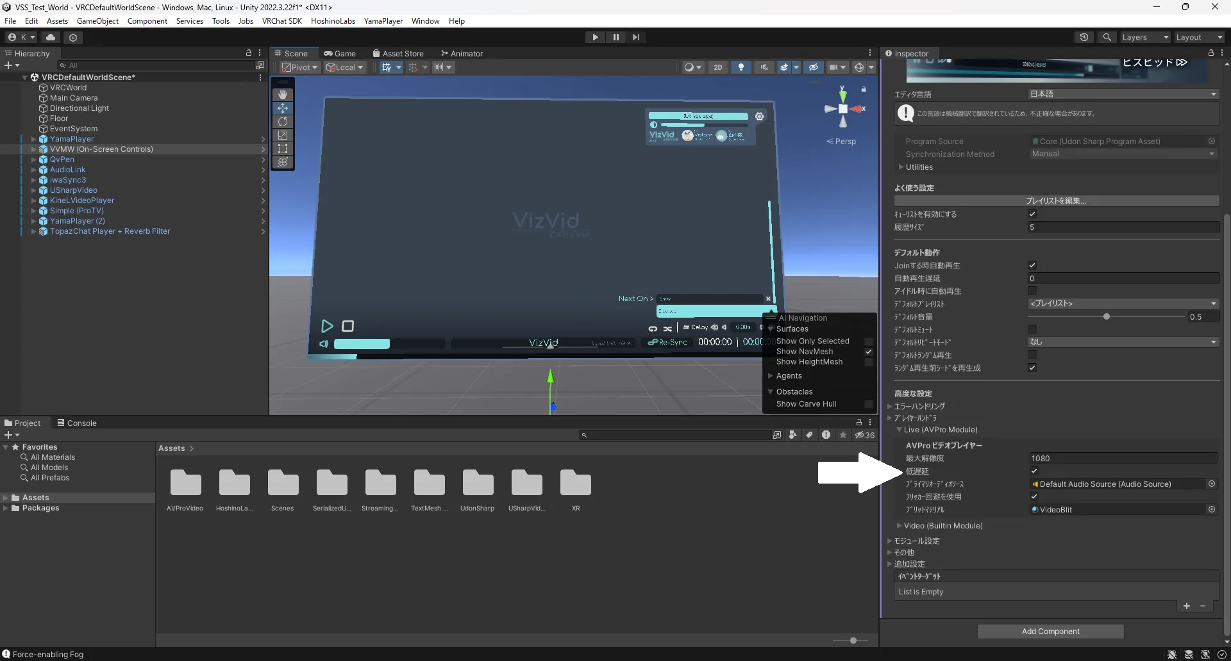Open Undo History icon in top toolbar

point(1084,37)
